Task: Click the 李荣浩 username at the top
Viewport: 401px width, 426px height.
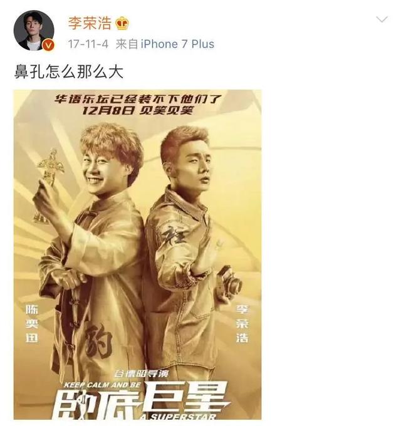Action: pos(90,23)
